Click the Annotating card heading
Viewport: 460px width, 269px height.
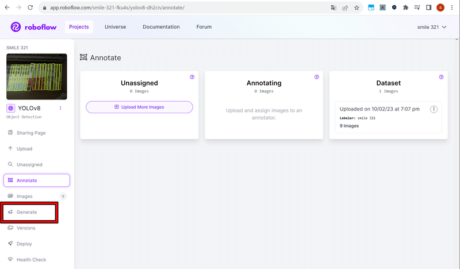(264, 83)
